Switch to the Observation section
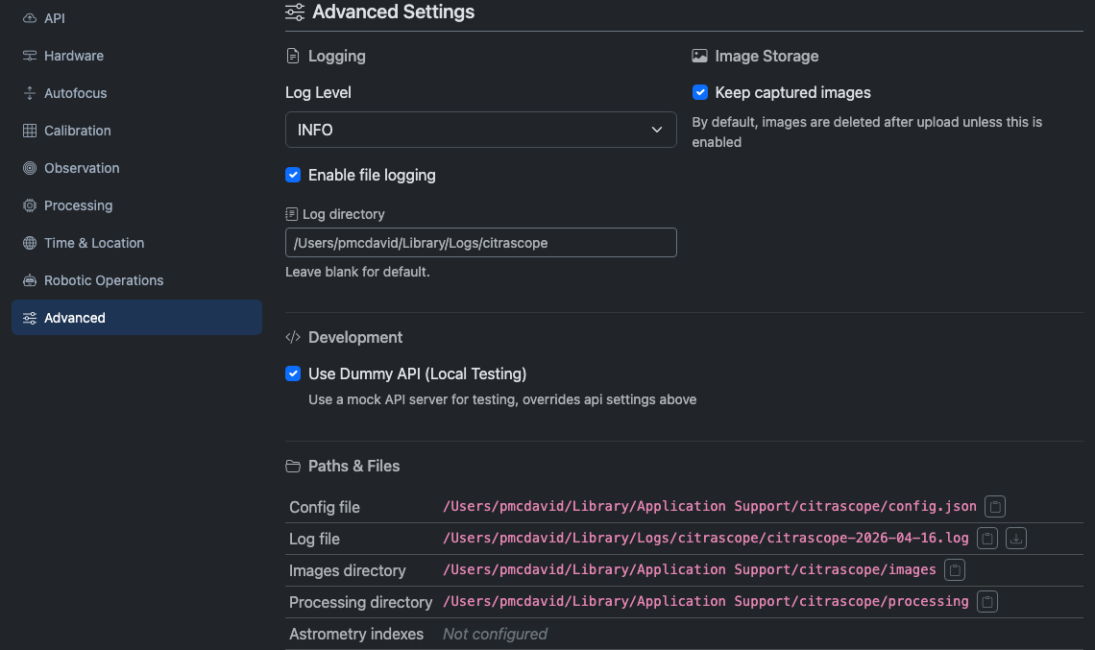Viewport: 1095px width, 650px height. point(136,168)
